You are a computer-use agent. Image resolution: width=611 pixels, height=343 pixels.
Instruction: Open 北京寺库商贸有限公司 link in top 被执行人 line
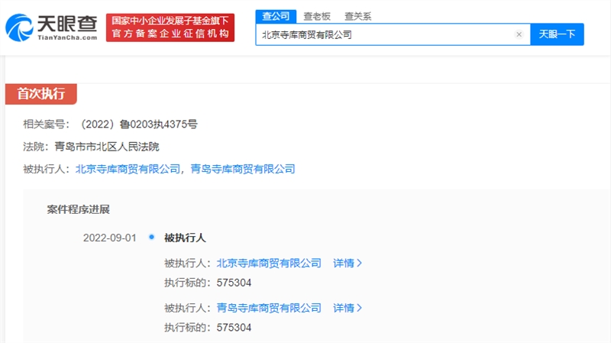click(x=128, y=169)
